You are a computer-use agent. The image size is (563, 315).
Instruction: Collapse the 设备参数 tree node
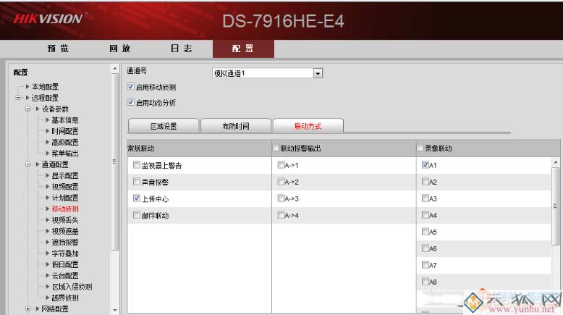click(x=27, y=109)
